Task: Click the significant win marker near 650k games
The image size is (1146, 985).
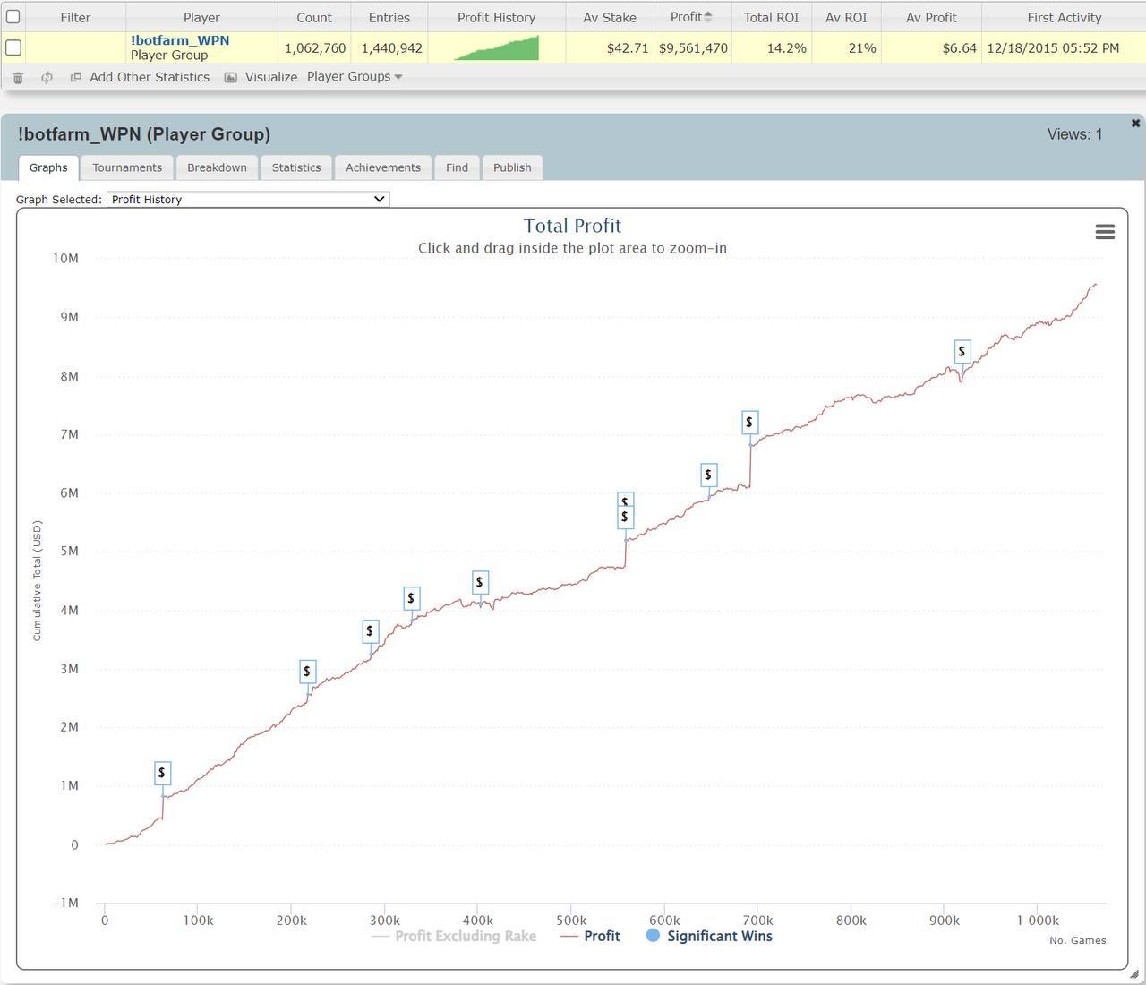Action: tap(708, 475)
